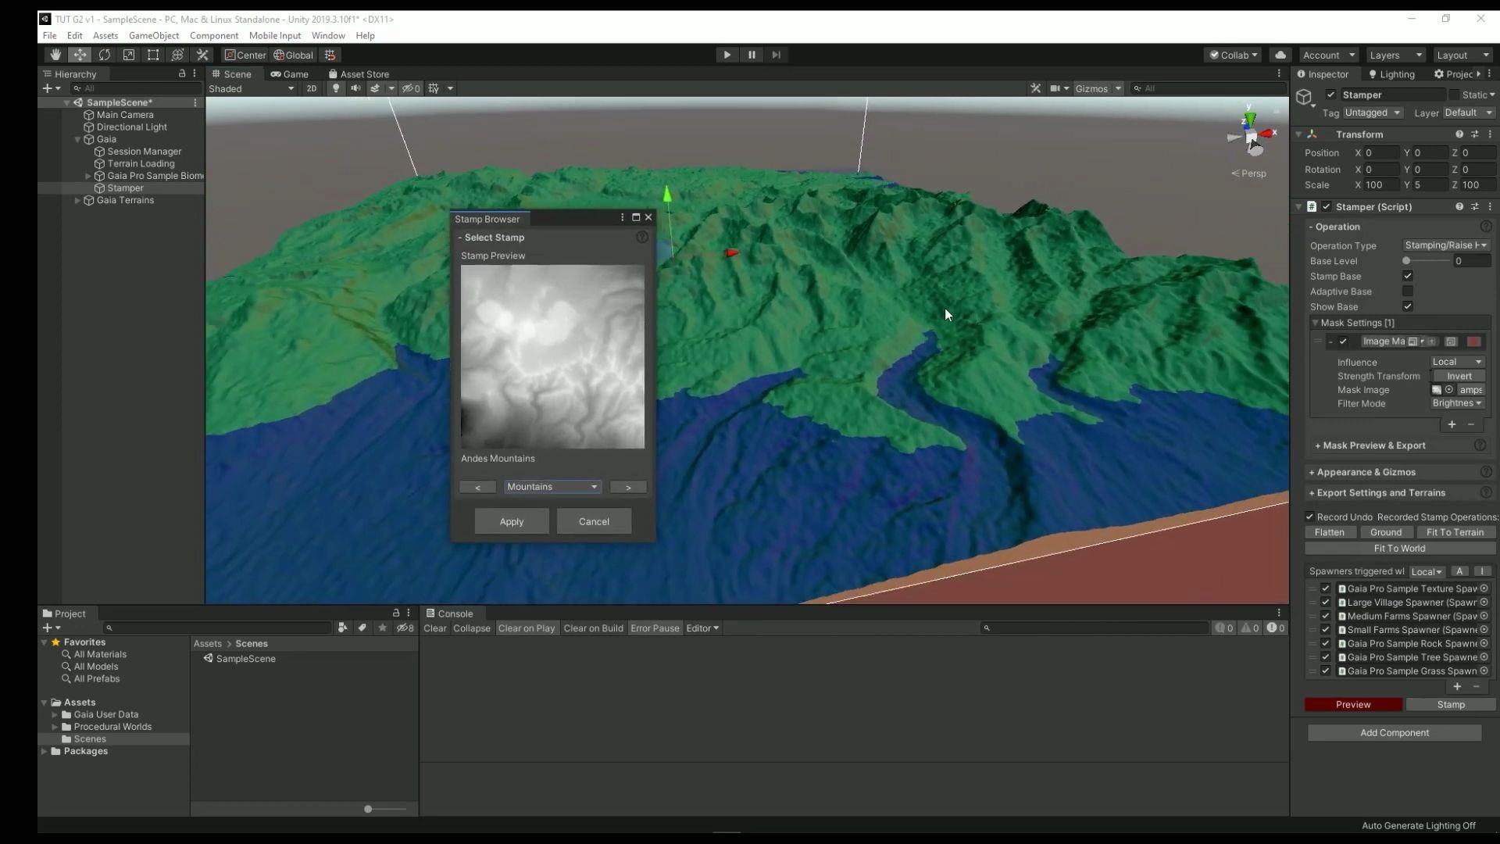This screenshot has height=844, width=1500.
Task: Toggle Stamper (Script) enabled checkbox
Action: point(1326,207)
